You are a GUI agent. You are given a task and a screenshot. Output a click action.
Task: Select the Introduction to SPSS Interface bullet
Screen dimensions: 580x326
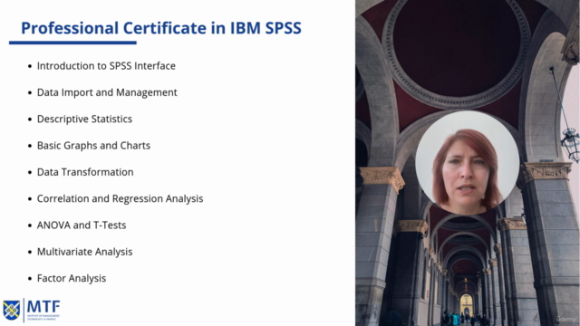pyautogui.click(x=106, y=66)
